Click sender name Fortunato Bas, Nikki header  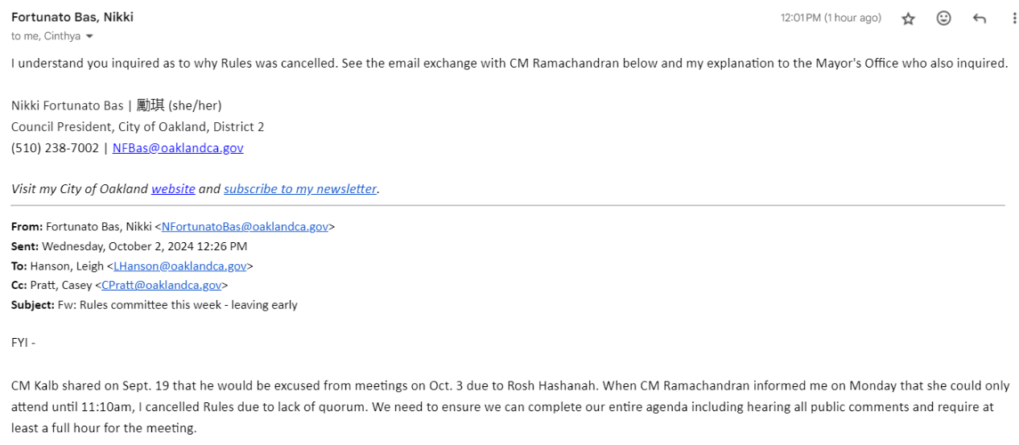click(72, 17)
